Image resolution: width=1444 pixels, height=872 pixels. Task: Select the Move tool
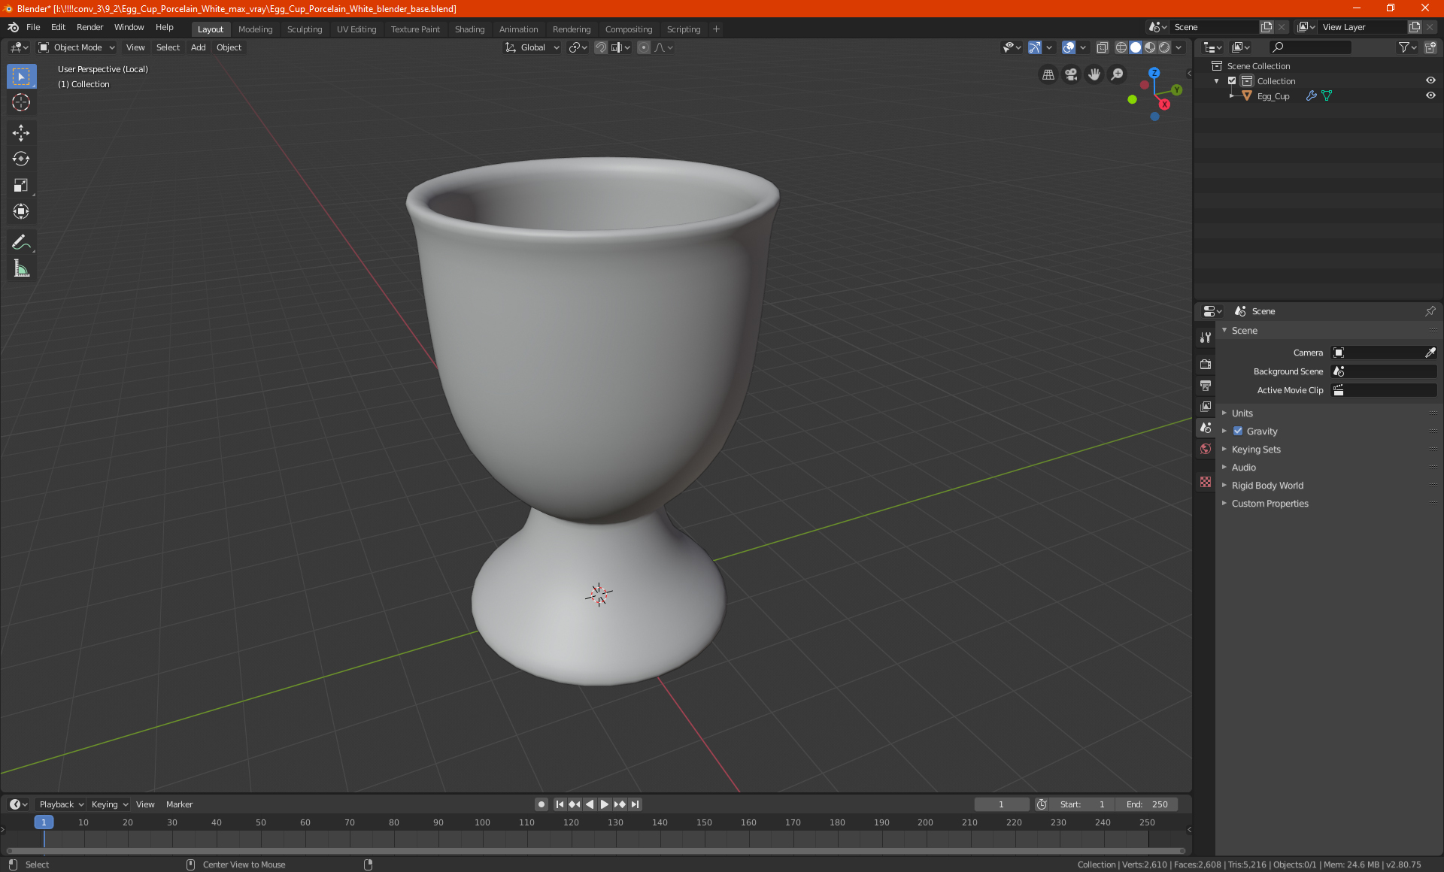pos(21,133)
